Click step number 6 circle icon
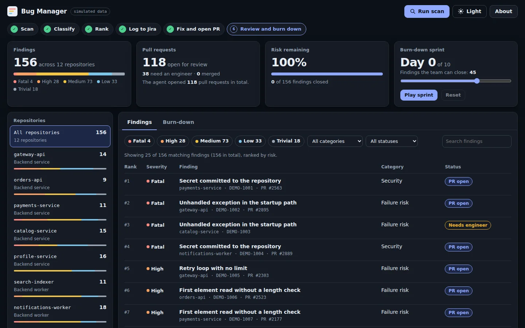The width and height of the screenshot is (525, 328). [x=234, y=29]
